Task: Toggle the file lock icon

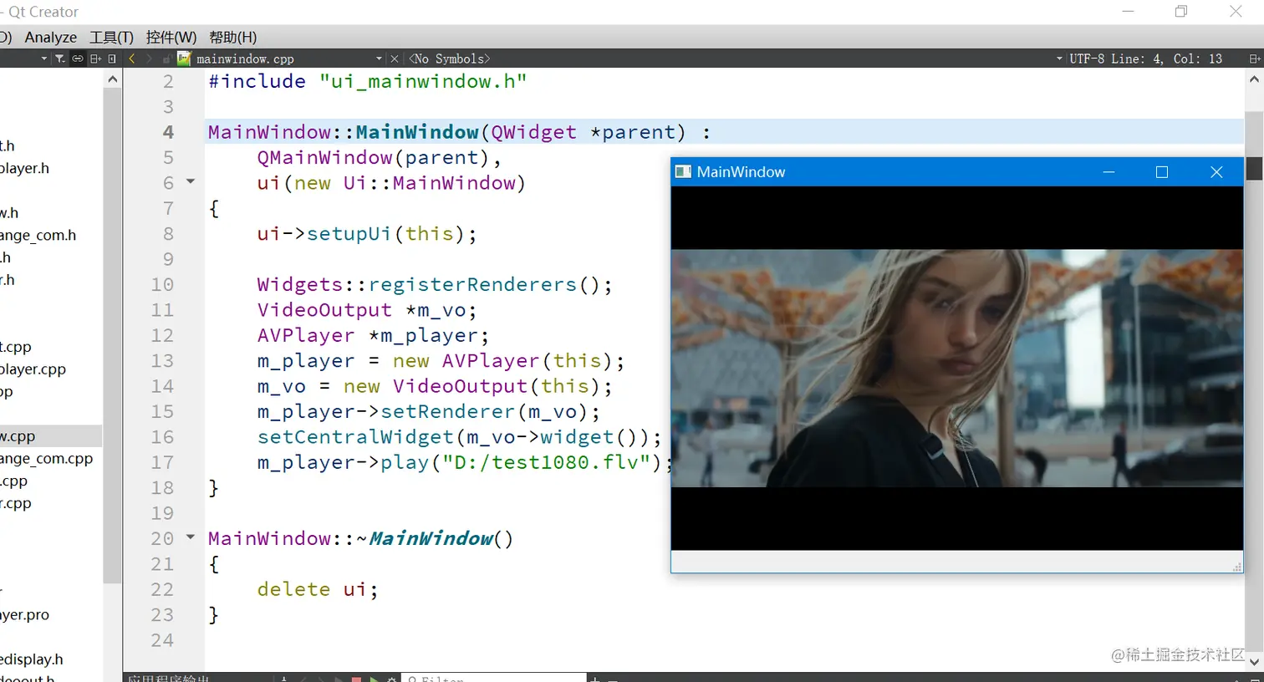Action: click(x=166, y=59)
